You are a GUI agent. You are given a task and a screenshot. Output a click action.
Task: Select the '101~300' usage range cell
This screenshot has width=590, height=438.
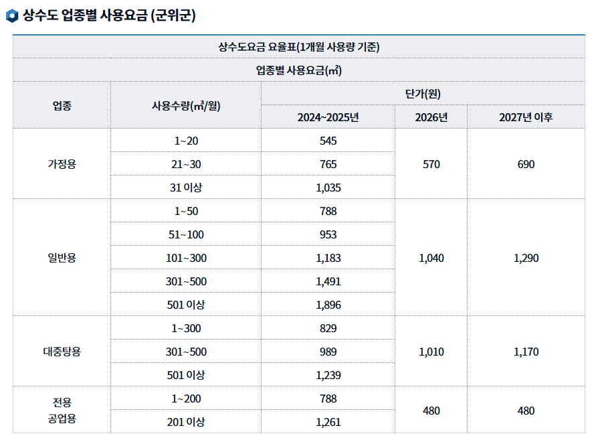(186, 258)
